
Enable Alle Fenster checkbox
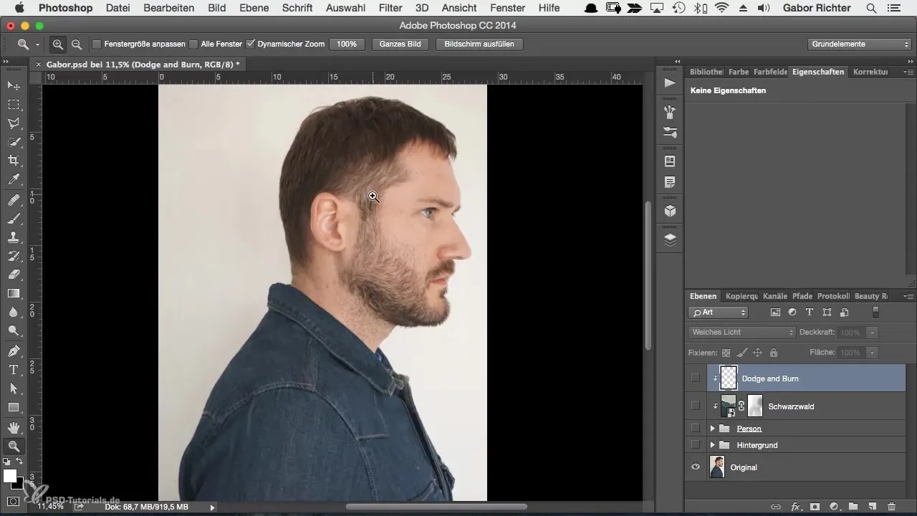click(x=193, y=44)
